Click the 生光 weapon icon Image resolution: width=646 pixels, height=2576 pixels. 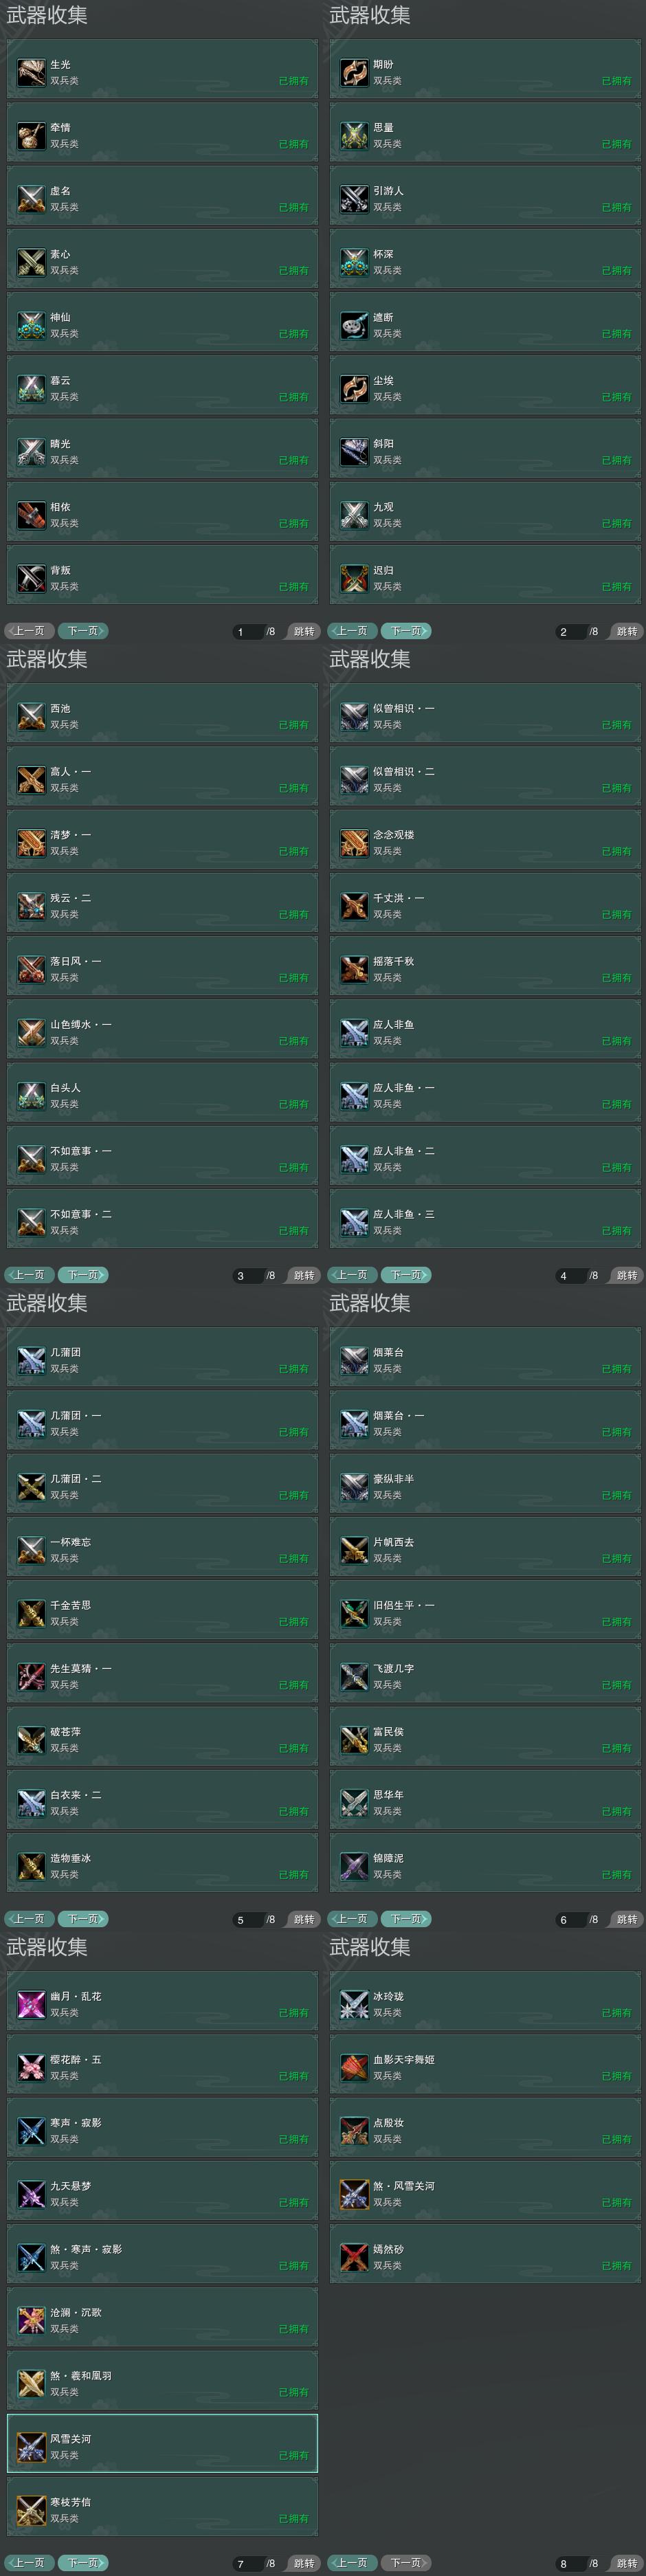pyautogui.click(x=31, y=72)
